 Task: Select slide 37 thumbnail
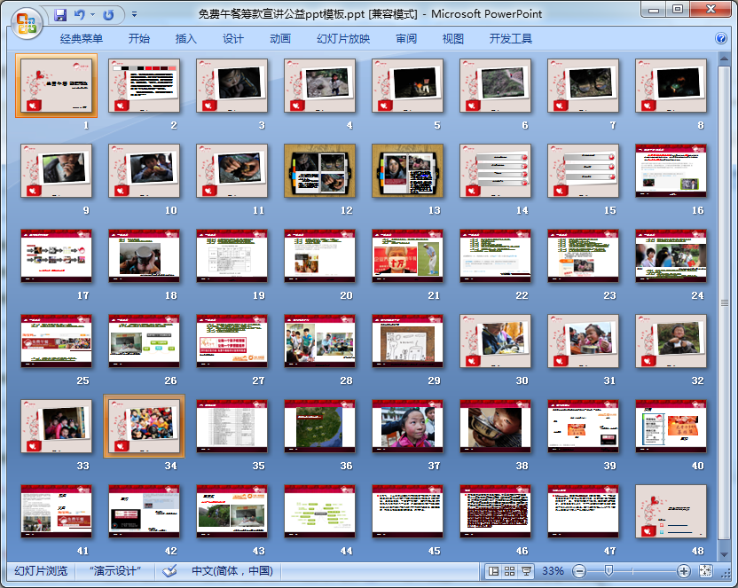(x=408, y=426)
